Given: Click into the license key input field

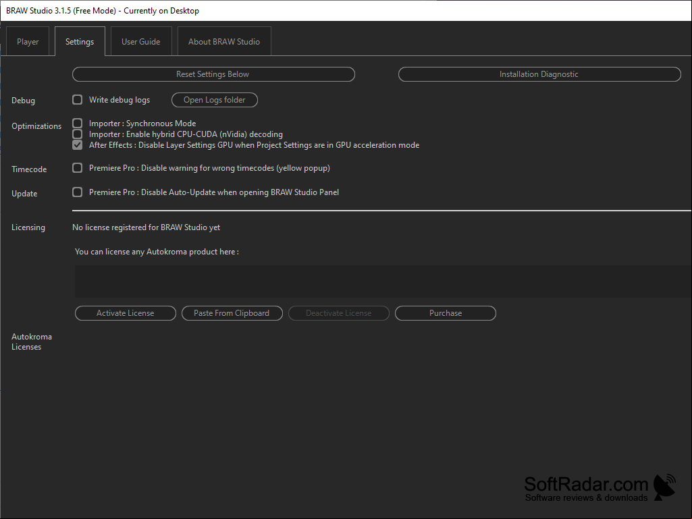Looking at the screenshot, I should [x=383, y=281].
